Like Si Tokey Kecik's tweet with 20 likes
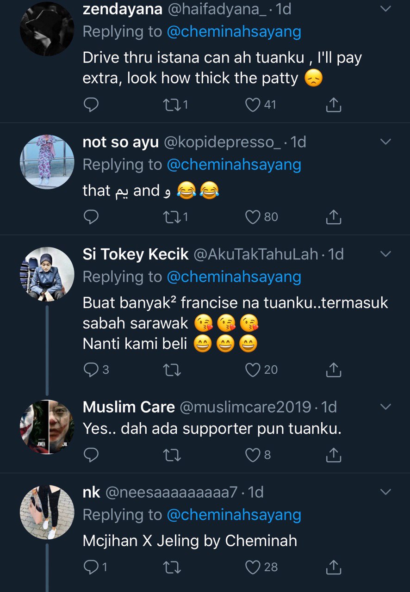Image resolution: width=410 pixels, height=592 pixels. pos(253,370)
